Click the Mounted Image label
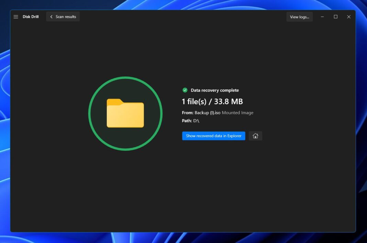 (238, 113)
